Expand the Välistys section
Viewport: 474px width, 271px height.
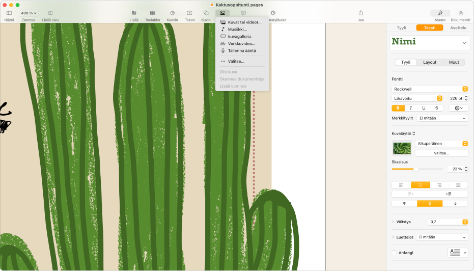(x=393, y=222)
